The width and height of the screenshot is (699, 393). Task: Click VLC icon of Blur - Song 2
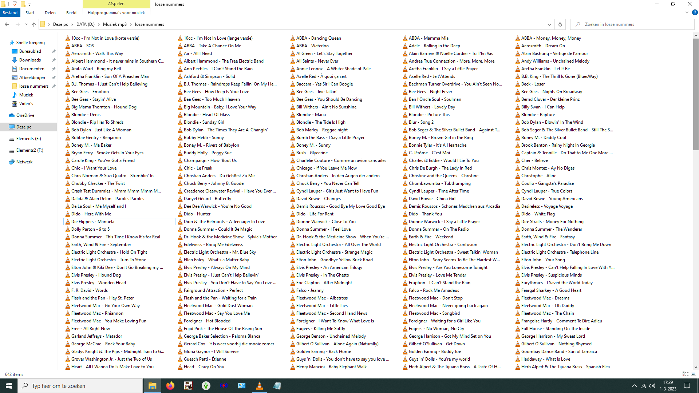pyautogui.click(x=405, y=122)
